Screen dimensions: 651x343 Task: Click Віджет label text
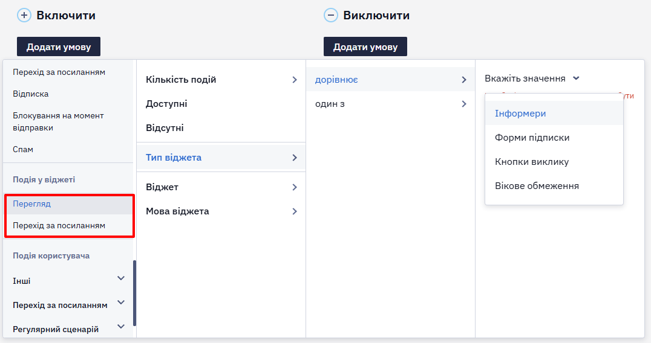(162, 187)
